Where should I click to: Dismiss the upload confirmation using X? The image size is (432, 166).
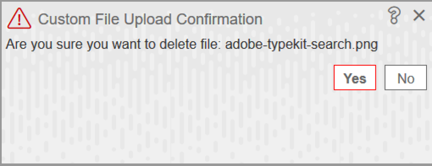(x=419, y=16)
